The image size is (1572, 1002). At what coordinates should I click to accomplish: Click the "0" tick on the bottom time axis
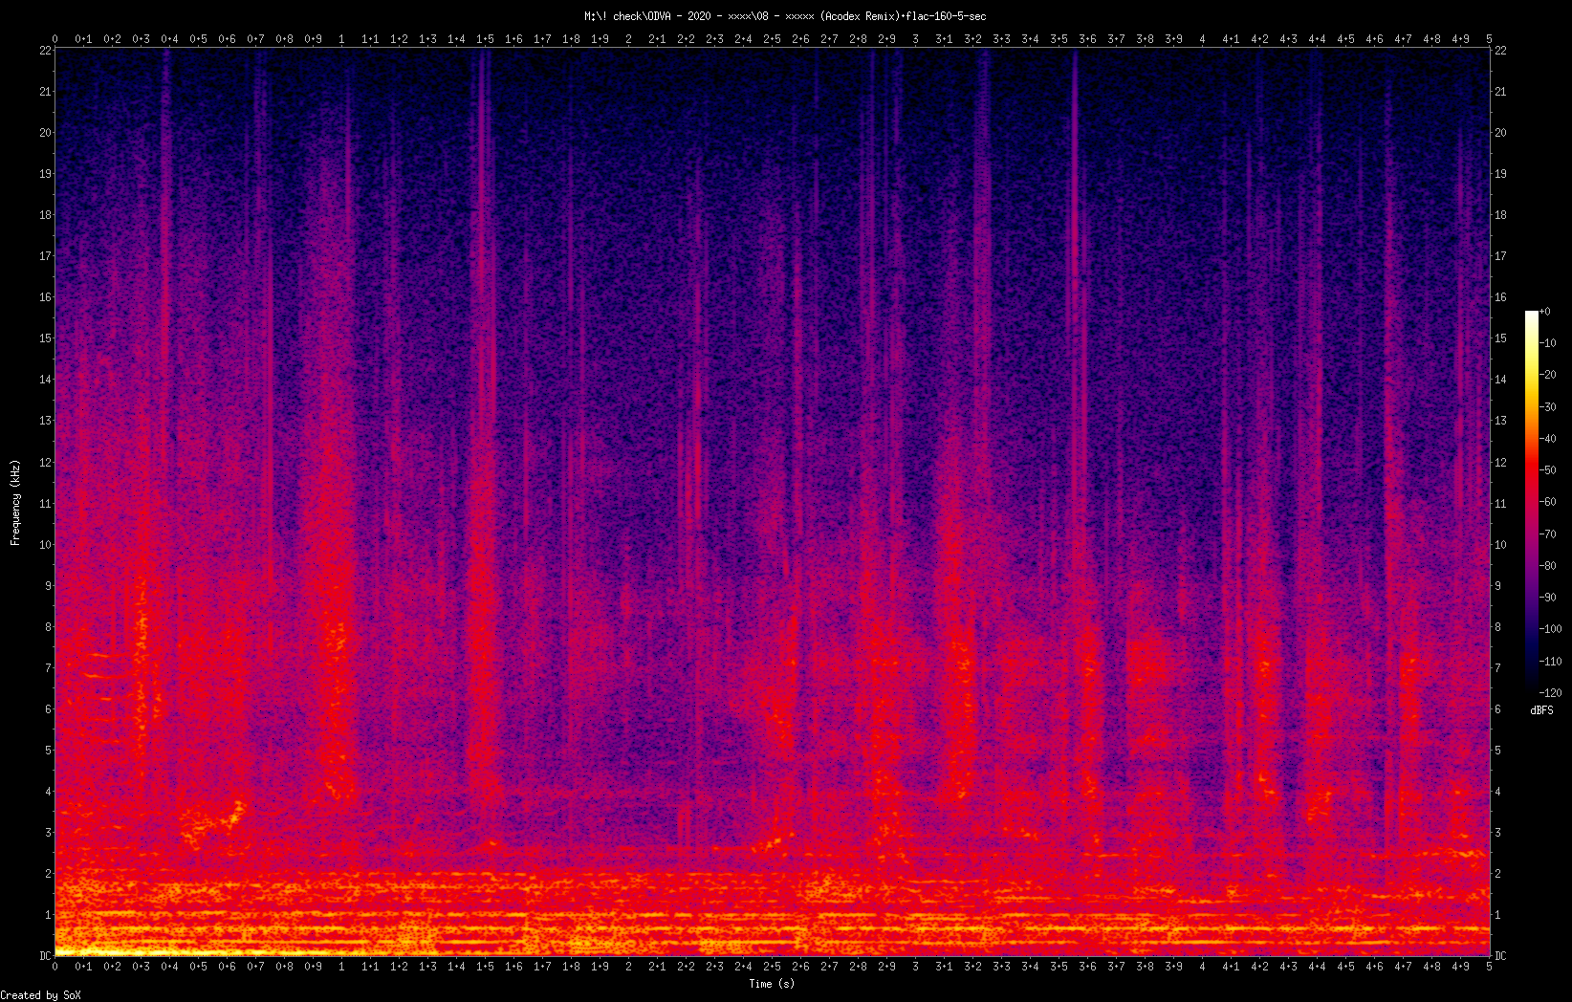(x=55, y=967)
